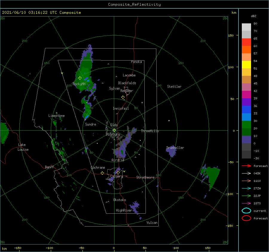Click the RockyMH label
This screenshot has width=269, height=252.
pos(79,84)
